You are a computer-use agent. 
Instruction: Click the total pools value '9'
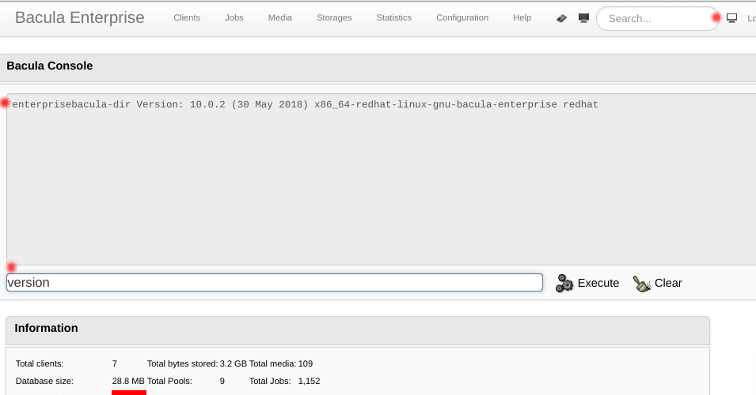point(222,381)
